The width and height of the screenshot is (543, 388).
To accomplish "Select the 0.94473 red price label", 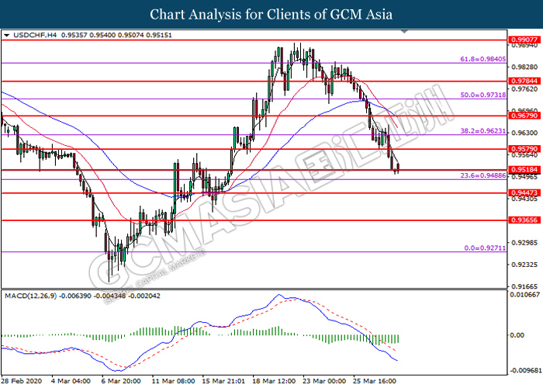I will click(x=524, y=192).
